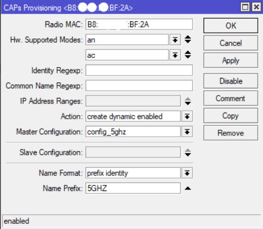Confirm settings with the OK button

tap(231, 26)
